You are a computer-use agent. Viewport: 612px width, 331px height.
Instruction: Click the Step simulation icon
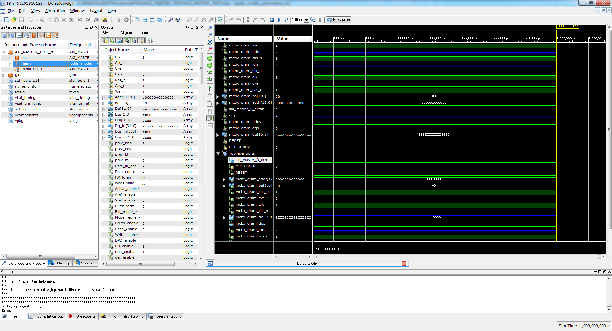(313, 20)
